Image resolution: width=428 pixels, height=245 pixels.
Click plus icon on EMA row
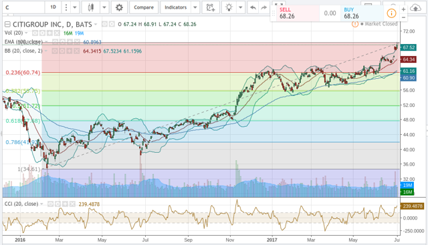point(70,42)
